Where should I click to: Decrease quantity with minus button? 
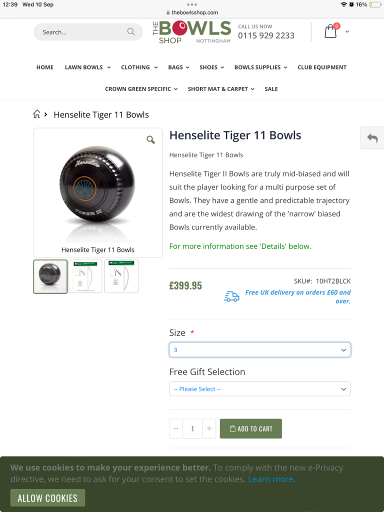176,428
